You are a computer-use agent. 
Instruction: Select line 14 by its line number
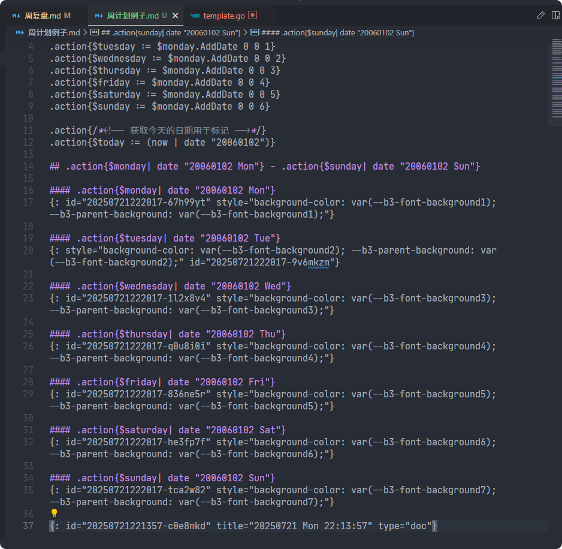[28, 166]
